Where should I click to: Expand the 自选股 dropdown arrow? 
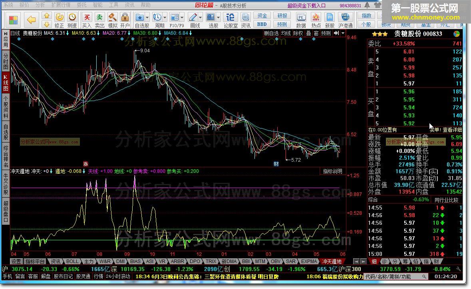click(x=147, y=18)
